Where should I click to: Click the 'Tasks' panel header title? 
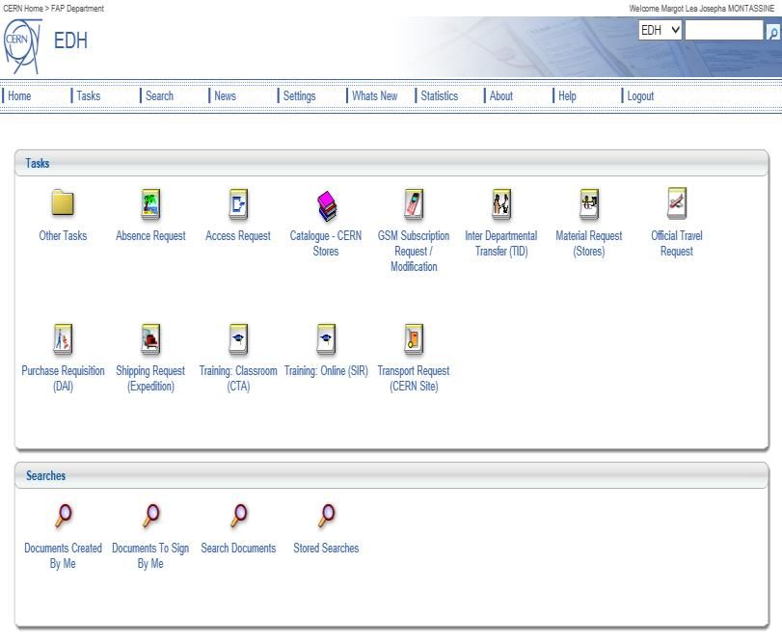tap(38, 164)
